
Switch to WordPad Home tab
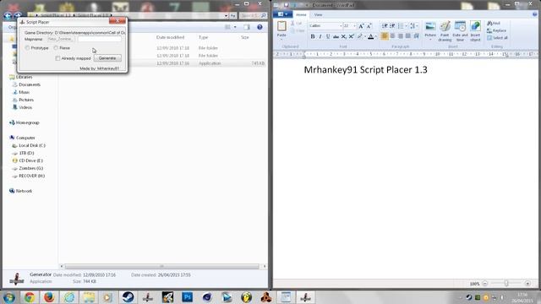(301, 15)
